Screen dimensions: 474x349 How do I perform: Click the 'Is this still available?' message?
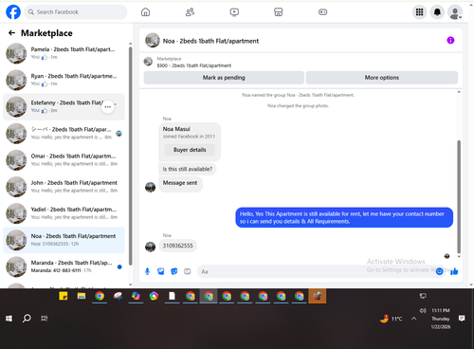188,169
